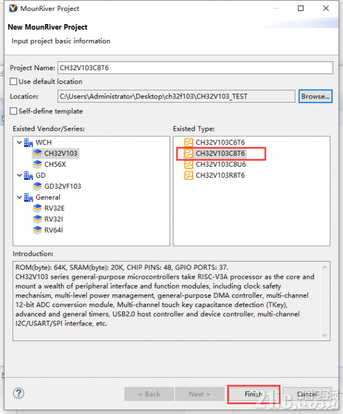Select the CH56X series icon

(37, 164)
